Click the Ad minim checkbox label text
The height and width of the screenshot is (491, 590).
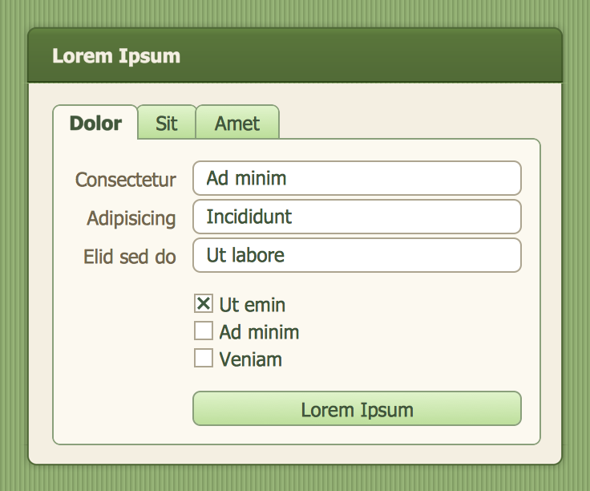point(259,332)
